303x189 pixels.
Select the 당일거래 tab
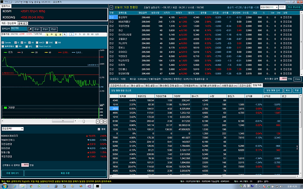[x=257, y=85]
